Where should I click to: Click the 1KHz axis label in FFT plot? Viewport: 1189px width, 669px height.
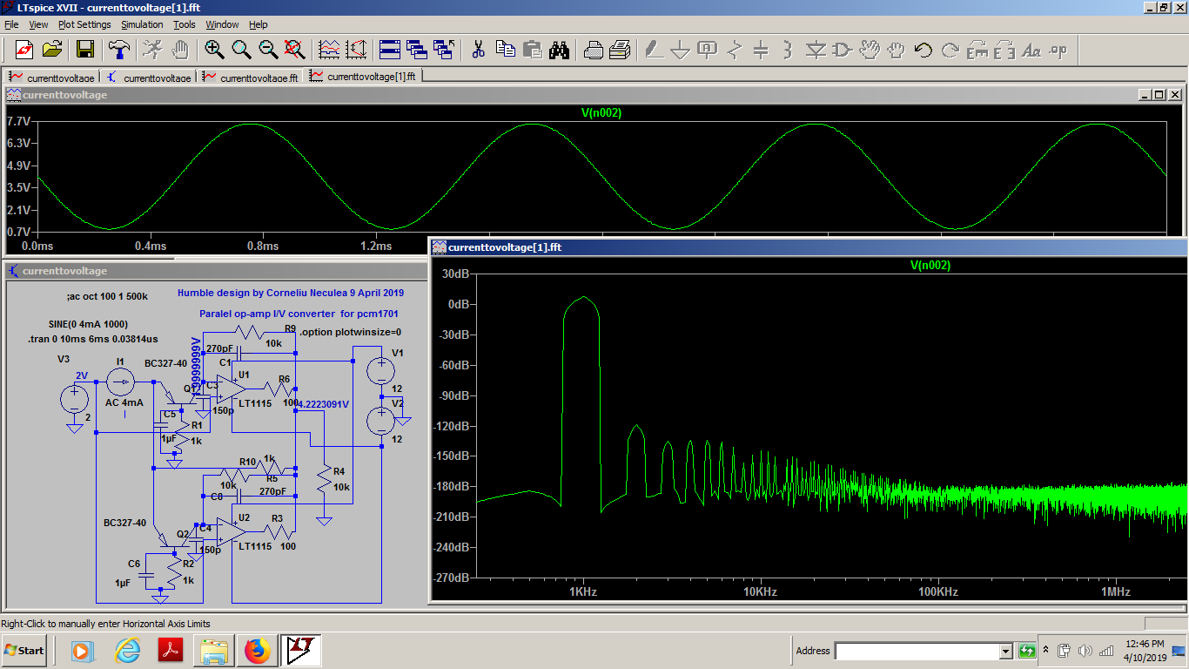coord(583,591)
